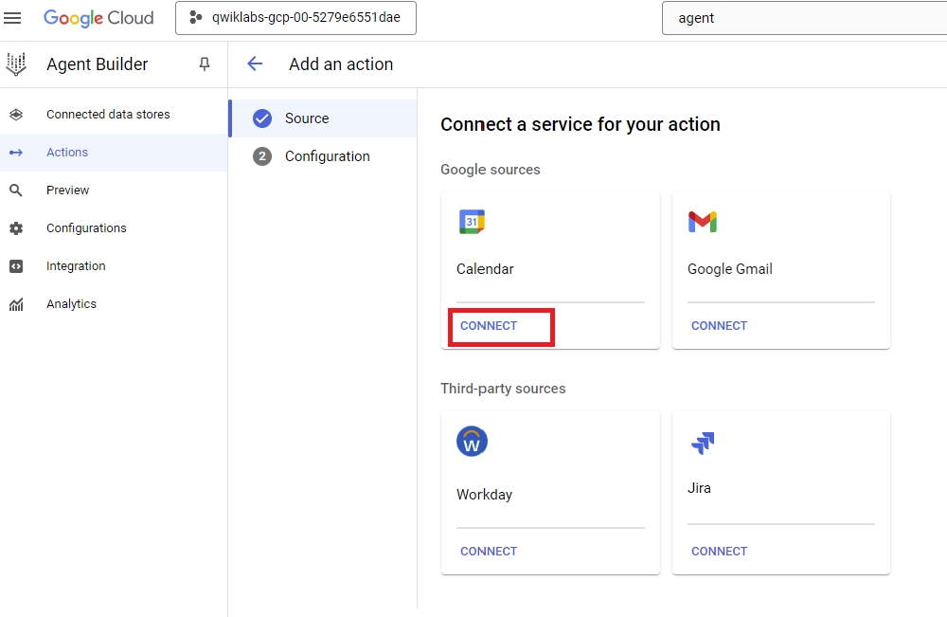Pin the Agent Builder panel
Viewport: 947px width, 617px height.
[x=204, y=64]
